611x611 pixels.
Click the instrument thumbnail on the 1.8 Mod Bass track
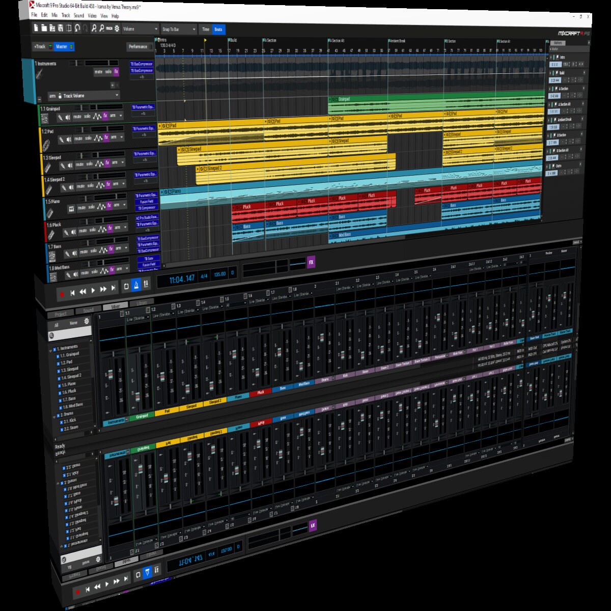53,276
